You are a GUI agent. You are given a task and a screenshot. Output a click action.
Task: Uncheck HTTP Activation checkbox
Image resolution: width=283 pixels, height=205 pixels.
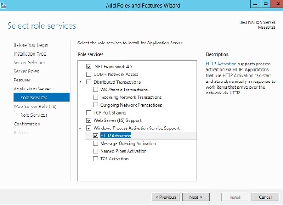[x=95, y=136]
